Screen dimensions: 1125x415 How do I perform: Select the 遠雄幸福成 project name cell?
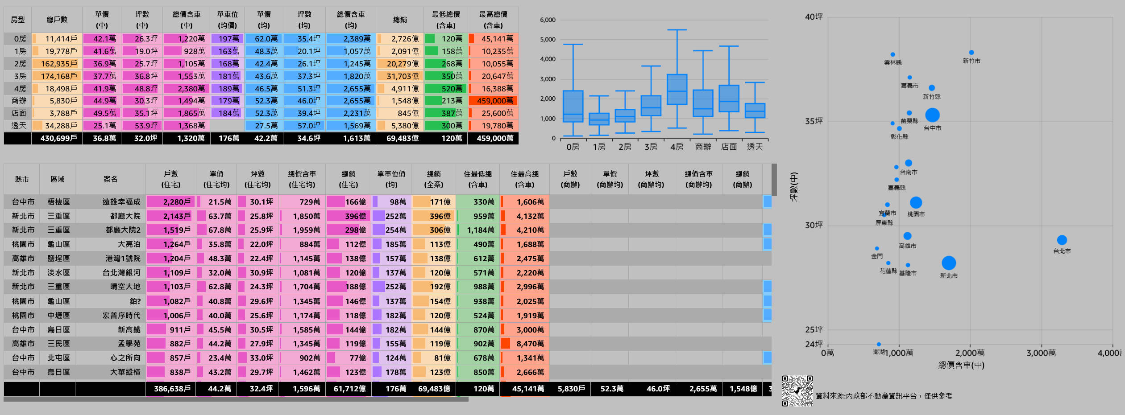[121, 202]
